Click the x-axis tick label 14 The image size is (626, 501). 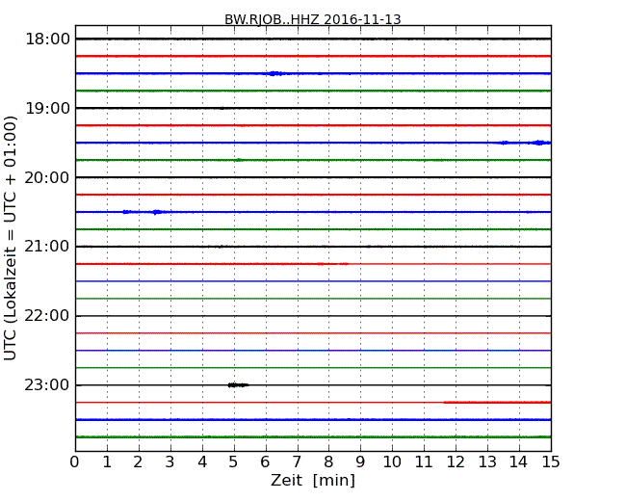(x=518, y=462)
